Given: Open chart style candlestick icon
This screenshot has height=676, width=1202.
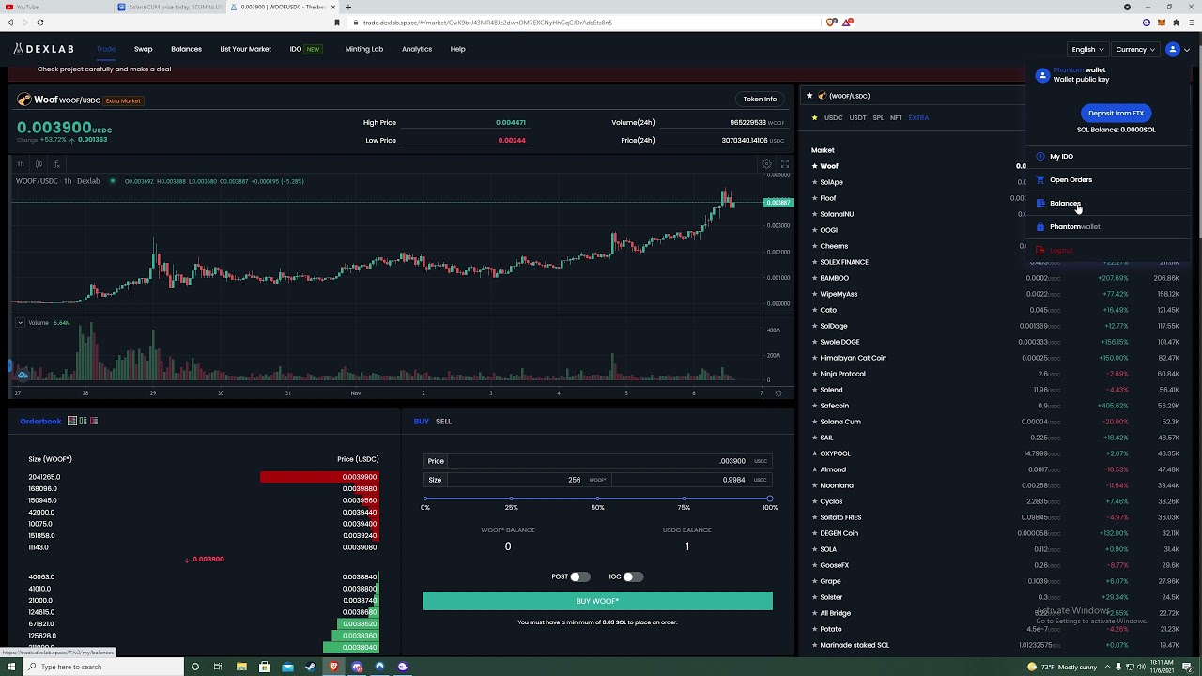Looking at the screenshot, I should tap(39, 163).
